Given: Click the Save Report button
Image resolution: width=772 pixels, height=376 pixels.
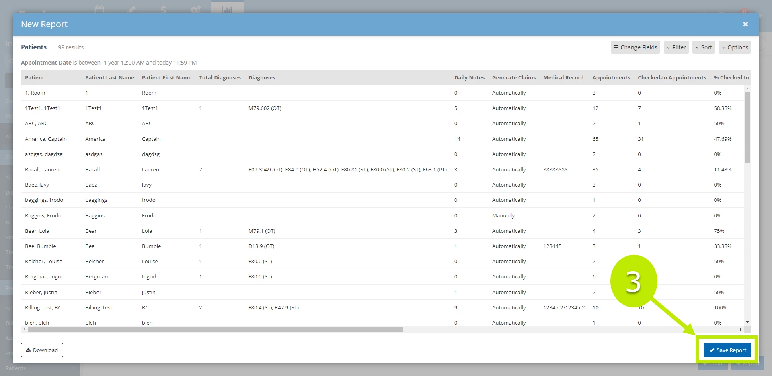Looking at the screenshot, I should tap(727, 350).
